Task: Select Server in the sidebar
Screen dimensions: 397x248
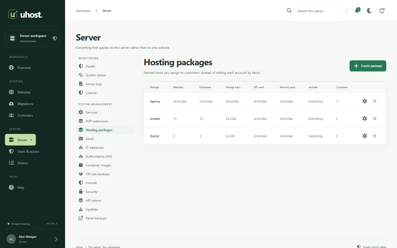Action: 20,140
